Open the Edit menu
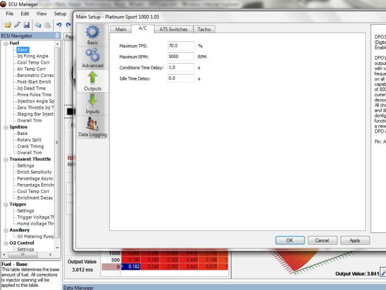The image size is (386, 290). tap(25, 14)
